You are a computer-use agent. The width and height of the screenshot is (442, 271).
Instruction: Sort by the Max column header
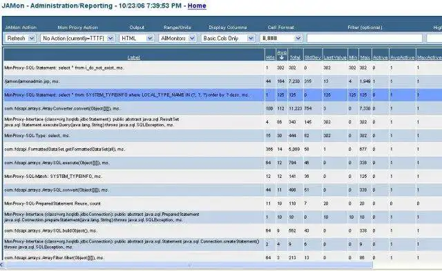[x=365, y=57]
